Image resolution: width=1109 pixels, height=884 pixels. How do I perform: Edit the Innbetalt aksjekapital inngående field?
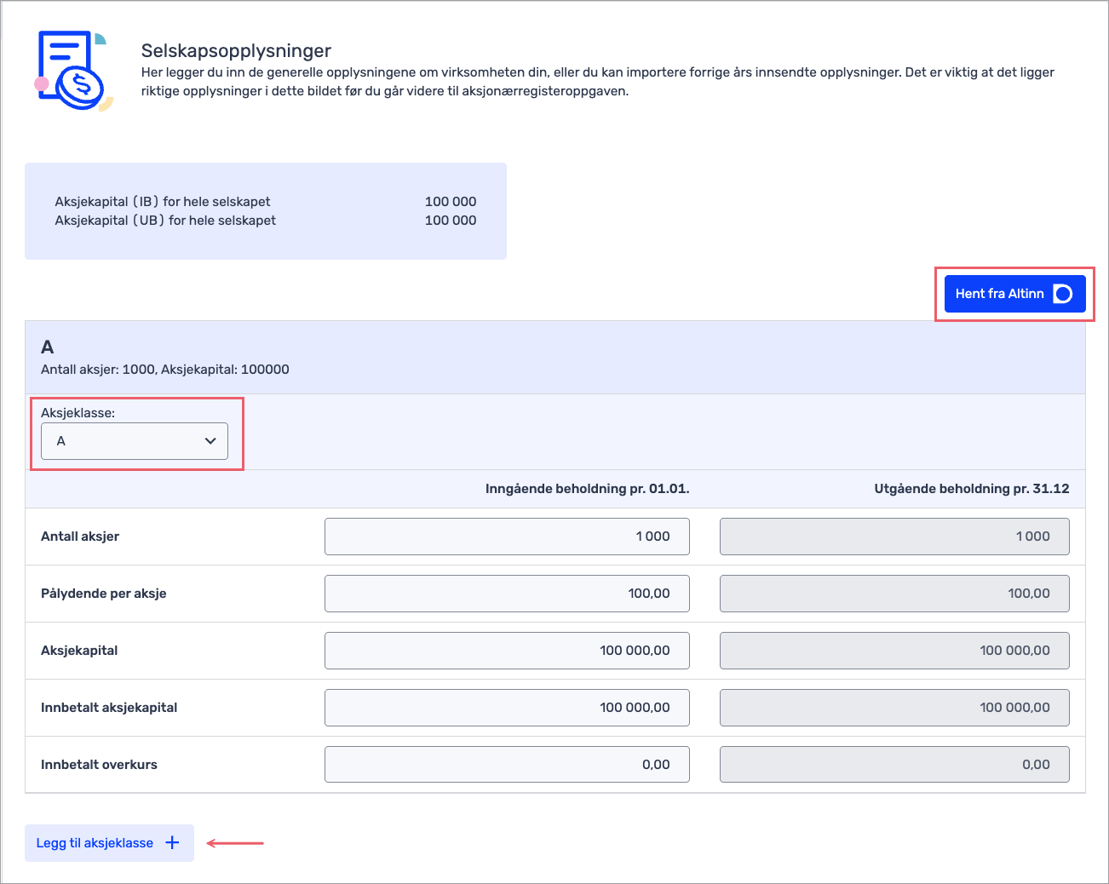[507, 708]
